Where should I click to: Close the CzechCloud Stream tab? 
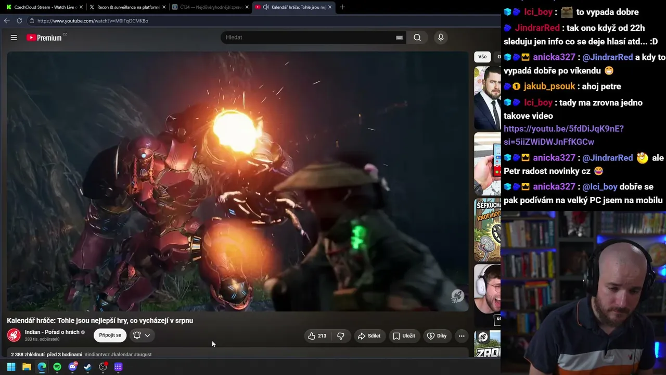81,7
